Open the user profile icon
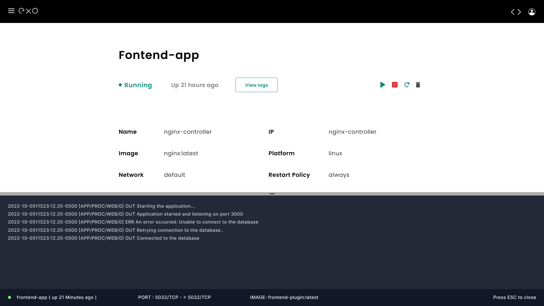The height and width of the screenshot is (306, 544). (x=532, y=12)
